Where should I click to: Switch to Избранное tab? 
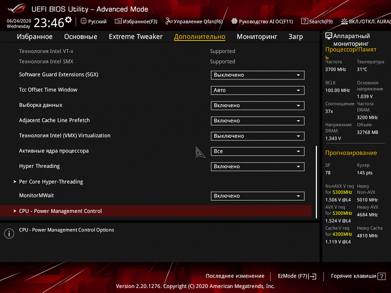[35, 37]
